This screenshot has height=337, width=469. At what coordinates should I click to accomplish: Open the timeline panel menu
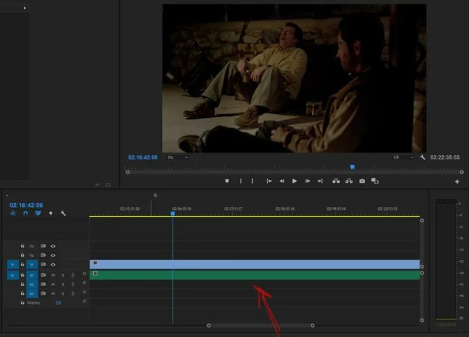pos(155,195)
